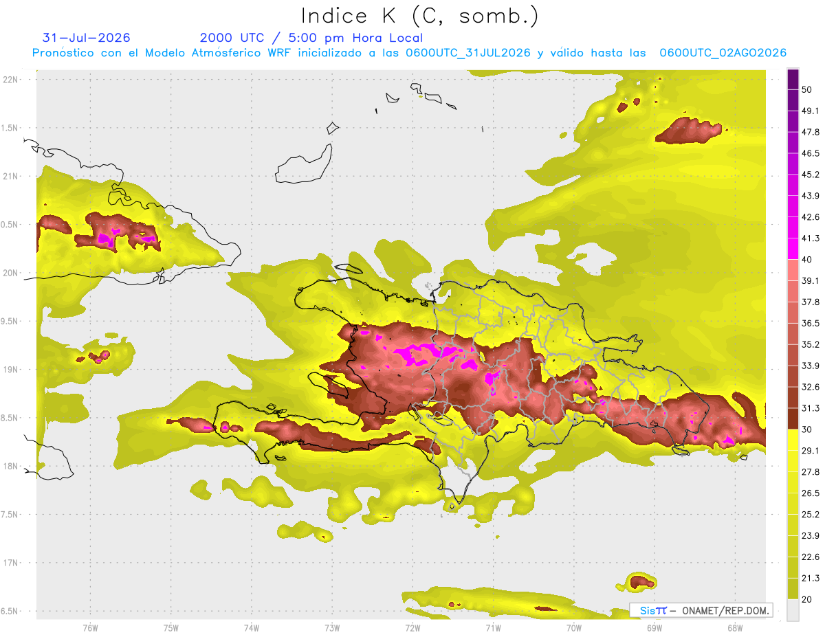Pick the dark brown swatch between 30 and 31.3

point(793,418)
